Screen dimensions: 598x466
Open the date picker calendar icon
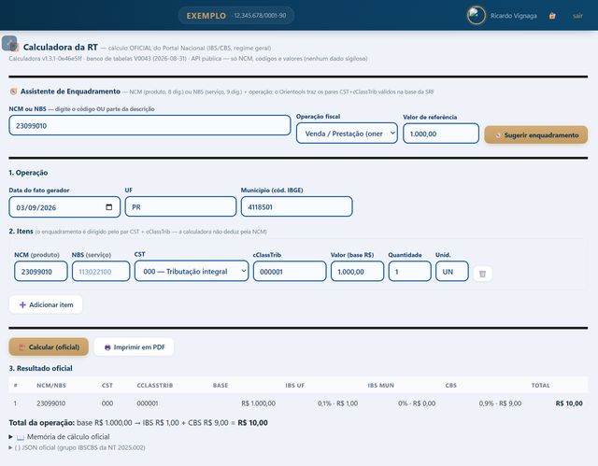click(109, 207)
